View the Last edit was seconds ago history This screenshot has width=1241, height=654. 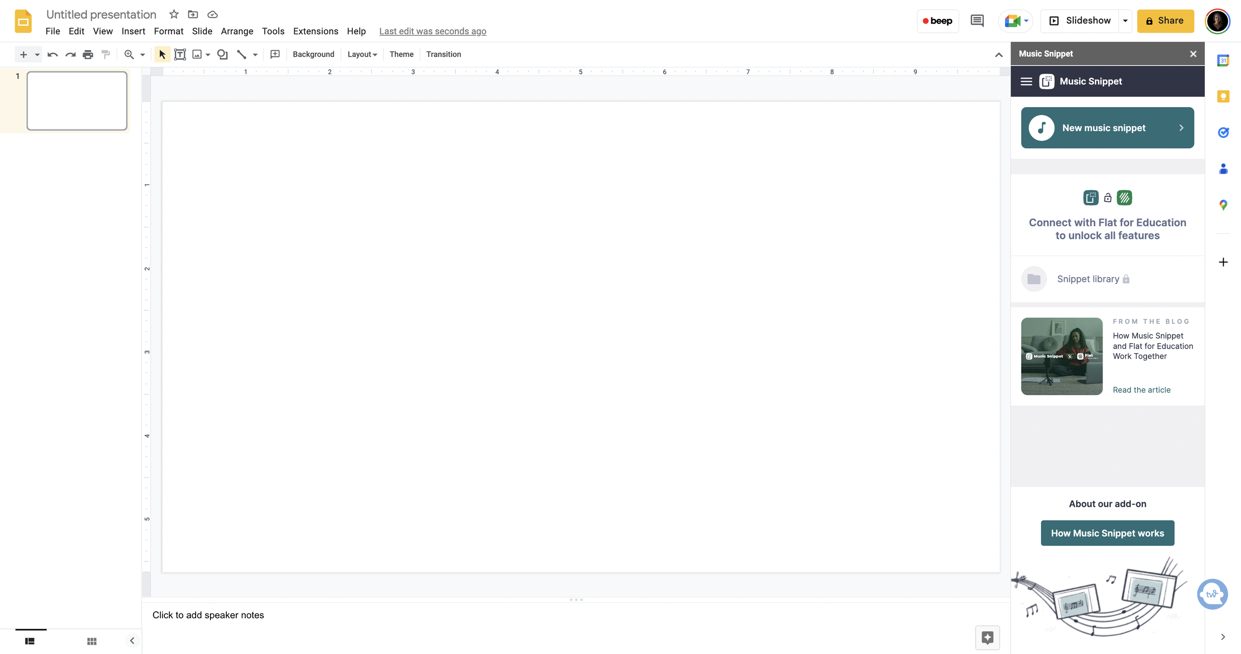point(433,31)
